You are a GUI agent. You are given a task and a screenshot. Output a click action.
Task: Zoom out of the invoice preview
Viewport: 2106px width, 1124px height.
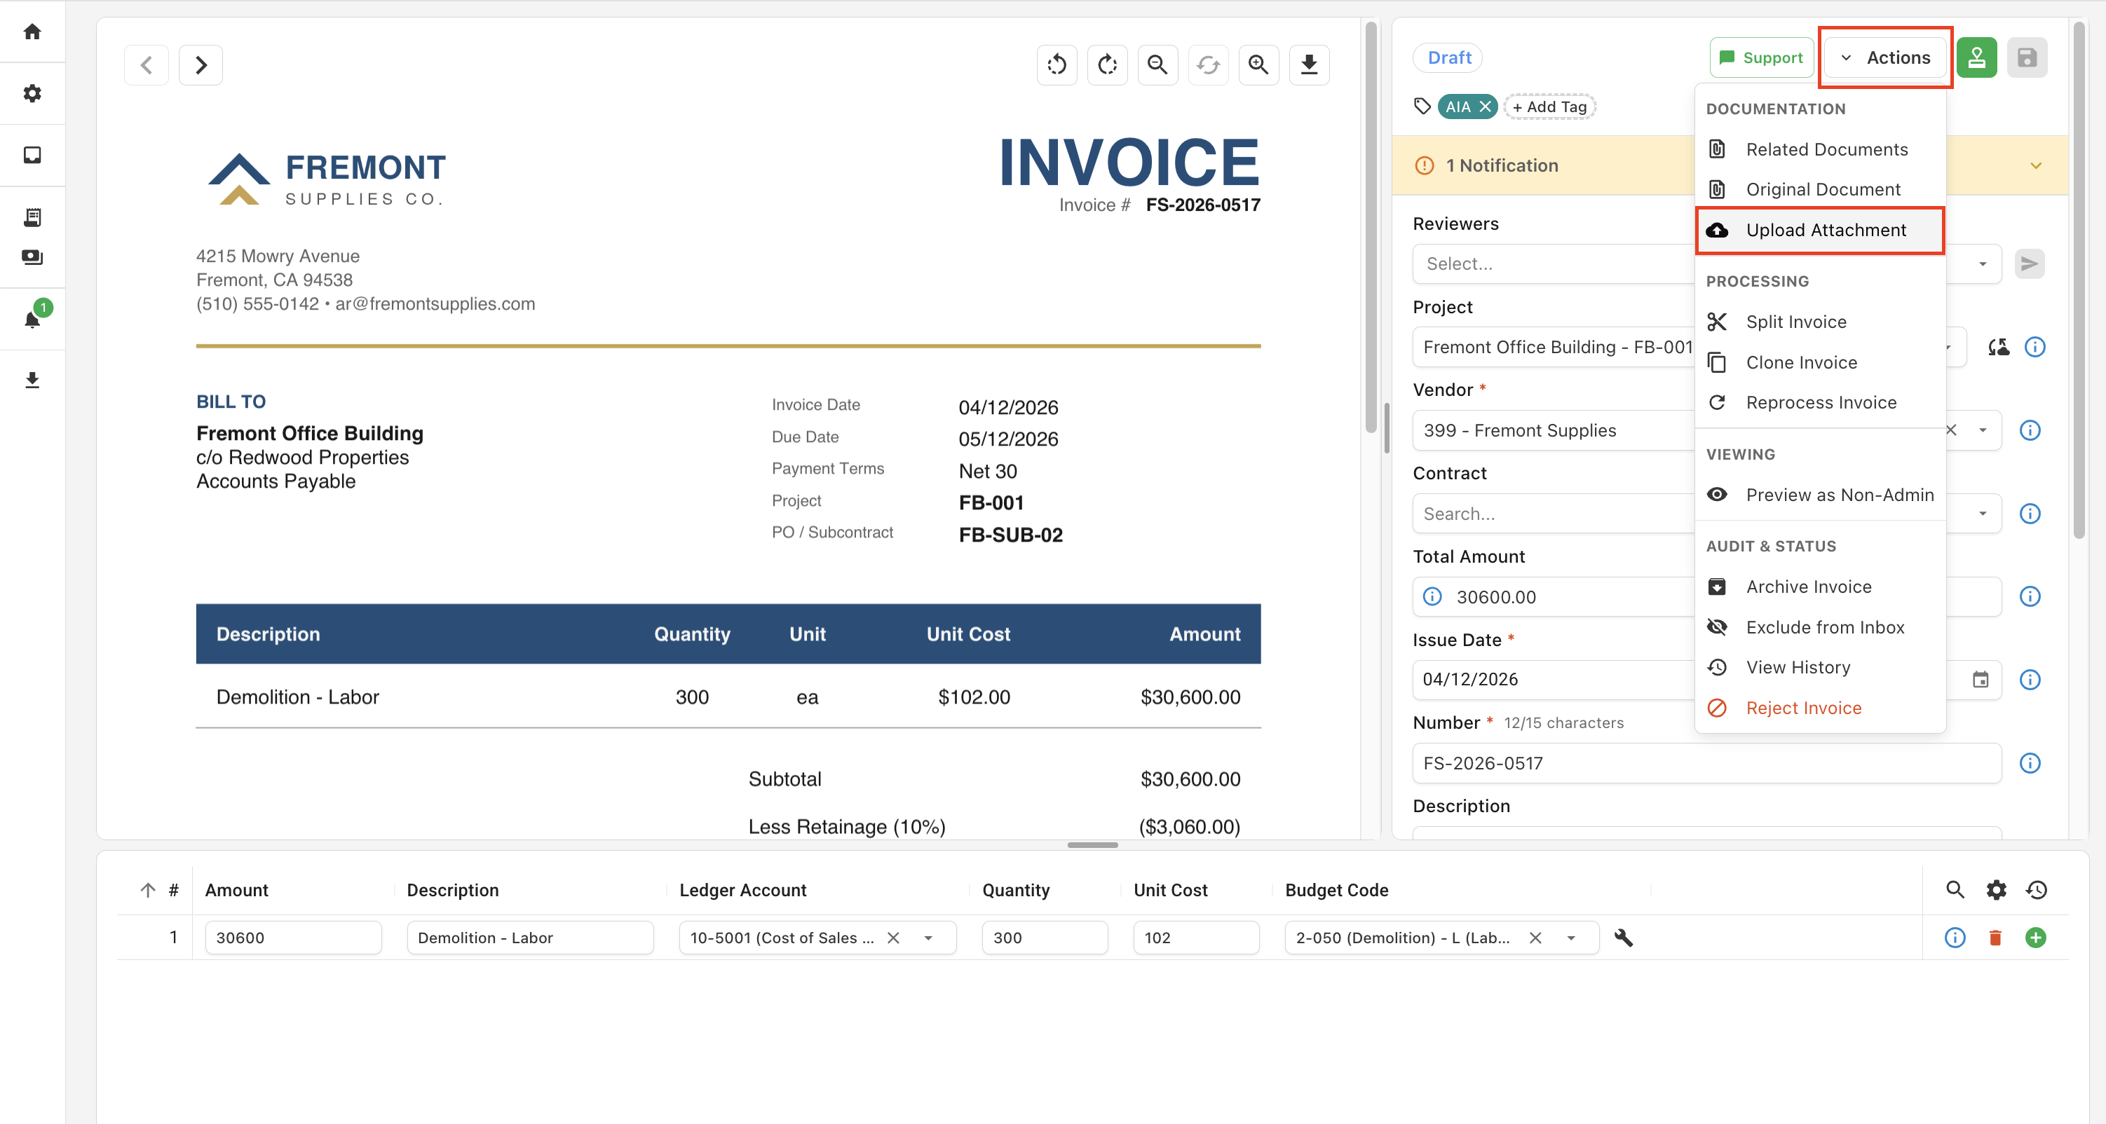coord(1157,64)
